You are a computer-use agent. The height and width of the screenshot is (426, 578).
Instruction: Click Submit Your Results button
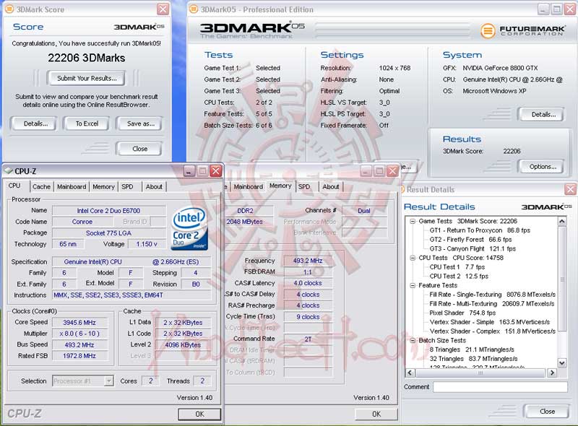[x=87, y=78]
